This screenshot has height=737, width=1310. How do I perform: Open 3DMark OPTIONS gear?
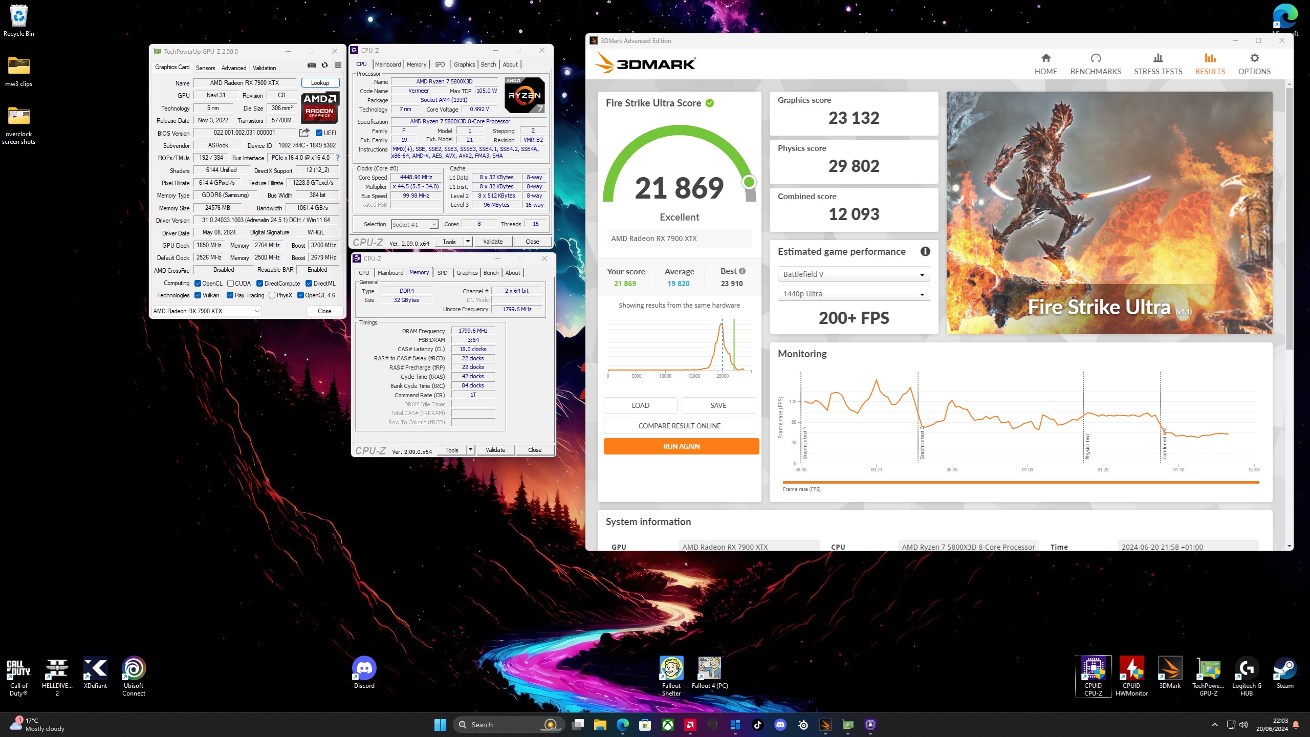1254,64
